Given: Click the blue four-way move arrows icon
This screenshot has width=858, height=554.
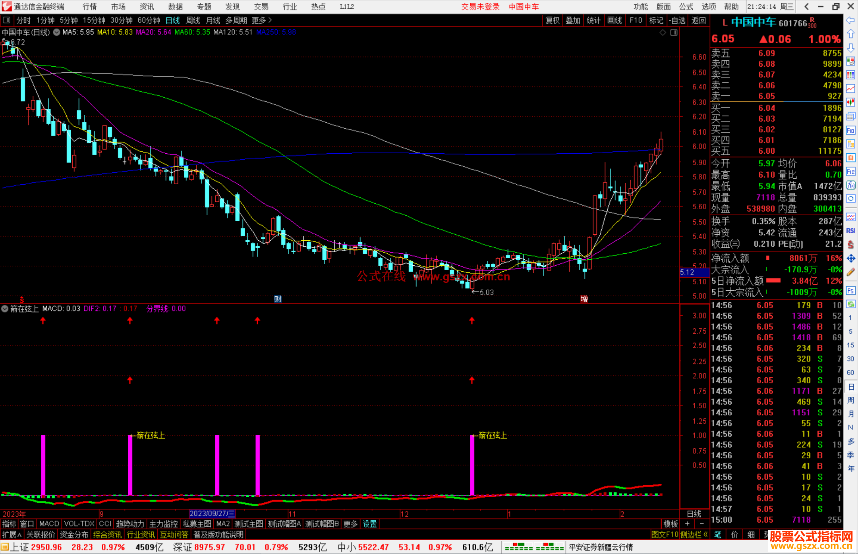Looking at the screenshot, I should (850, 259).
